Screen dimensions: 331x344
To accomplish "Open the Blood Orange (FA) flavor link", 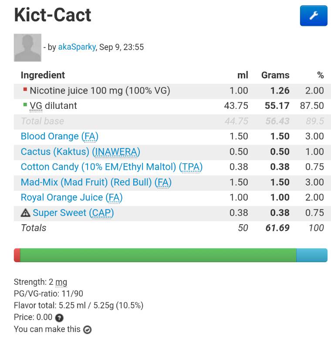I will coord(59,136).
